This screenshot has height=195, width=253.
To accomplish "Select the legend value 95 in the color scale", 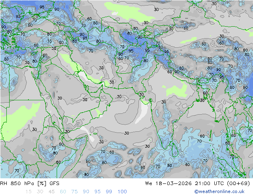I will [x=97, y=191].
